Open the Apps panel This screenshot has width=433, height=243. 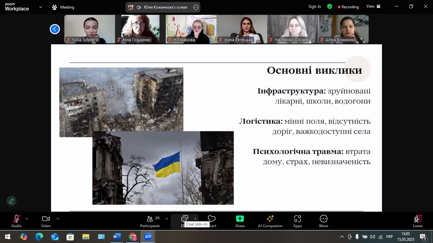(297, 221)
